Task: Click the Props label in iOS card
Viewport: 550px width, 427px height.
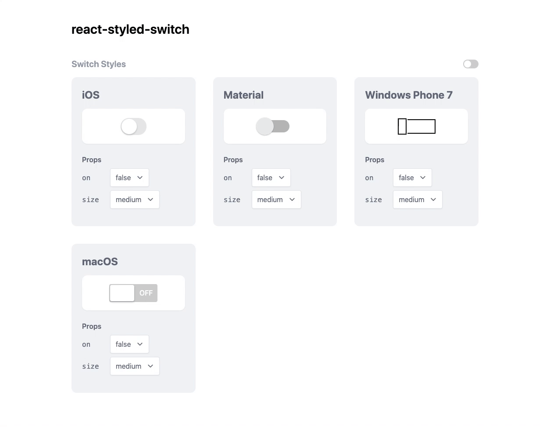Action: pos(92,160)
